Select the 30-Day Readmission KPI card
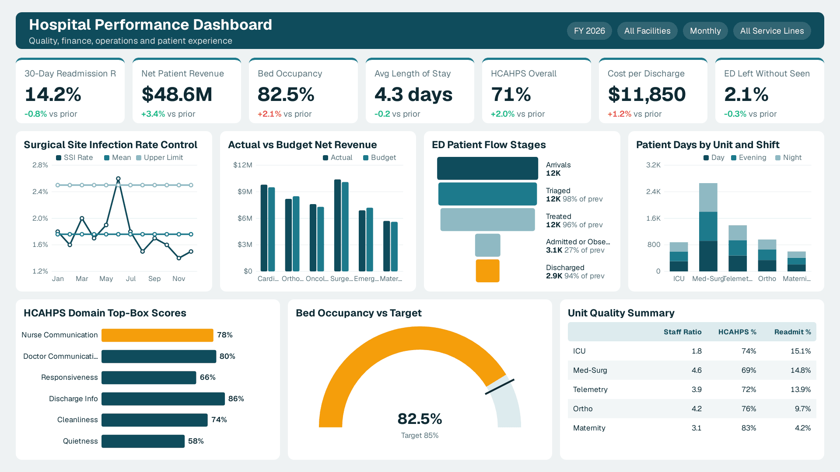This screenshot has height=472, width=840. pos(70,90)
